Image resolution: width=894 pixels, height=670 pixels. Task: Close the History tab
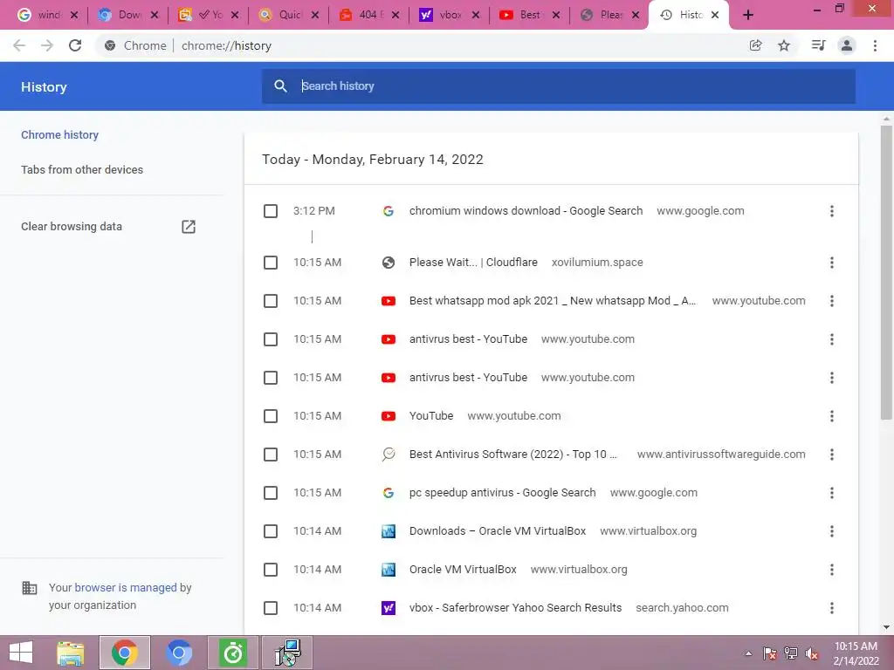coord(715,15)
